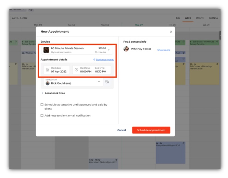Screen dimensions: 228x178
Task: Set the Start time 01:00 PM field
Action: [x=86, y=70]
